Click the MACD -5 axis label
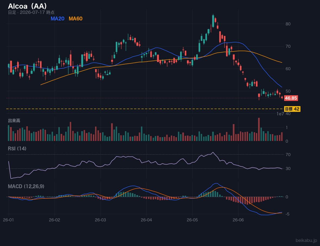This screenshot has width=320, height=246. (287, 214)
